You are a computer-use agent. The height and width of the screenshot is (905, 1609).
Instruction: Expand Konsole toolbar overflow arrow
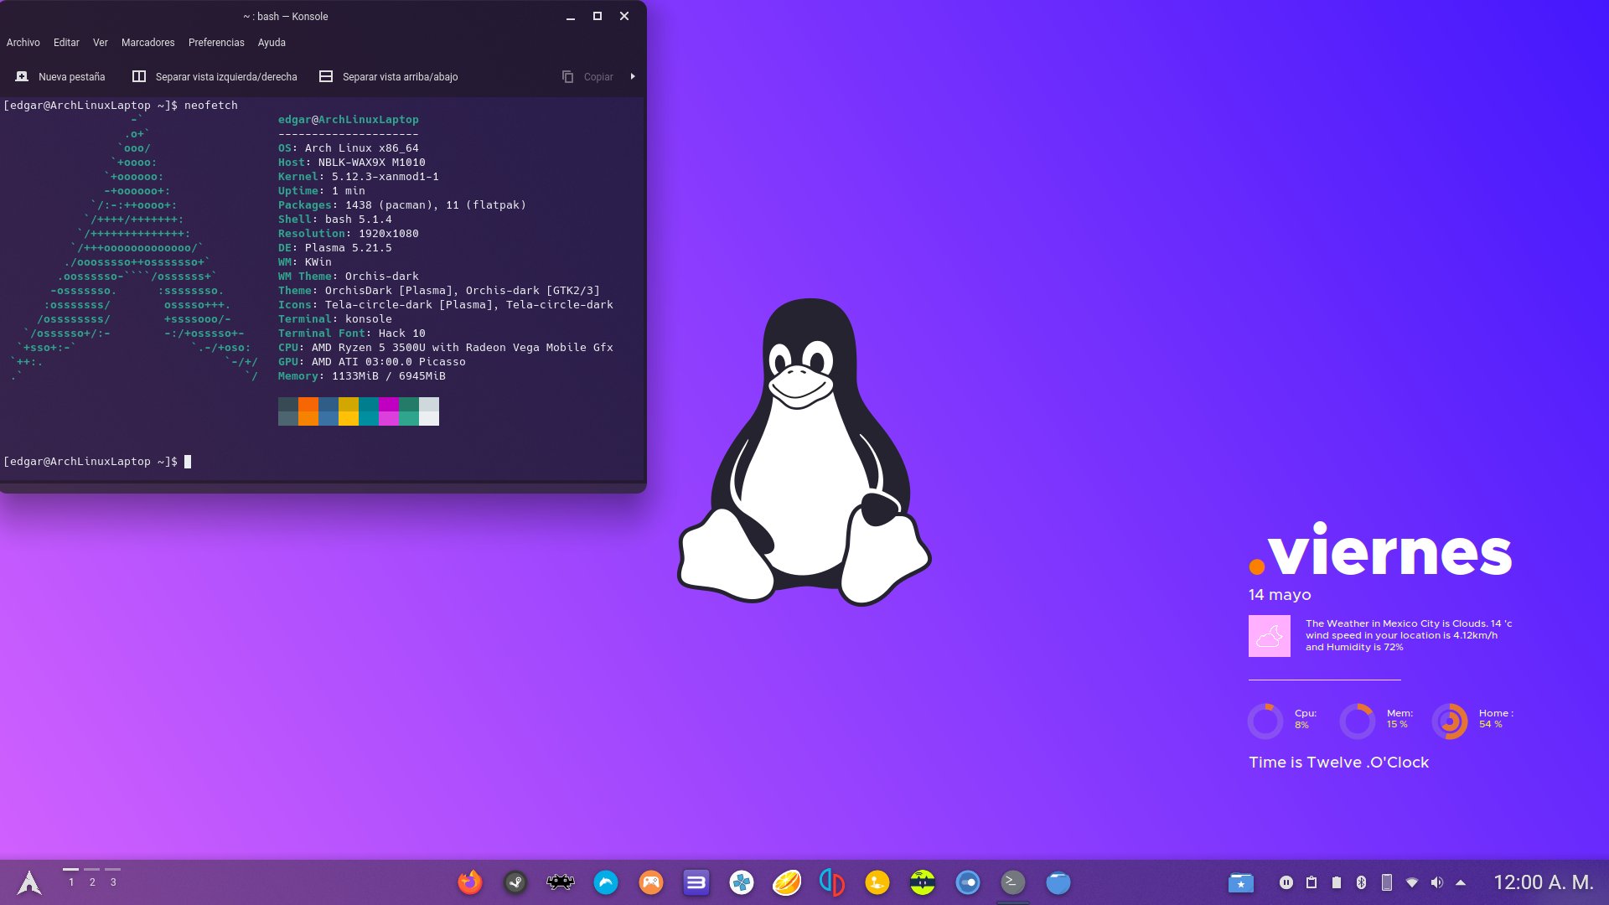(x=633, y=76)
